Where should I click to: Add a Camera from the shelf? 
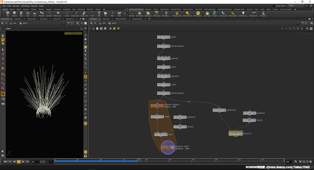click(131, 14)
